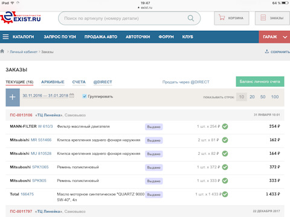Click Выдано status for MANN-FILTER row
The height and width of the screenshot is (217, 290).
154,127
